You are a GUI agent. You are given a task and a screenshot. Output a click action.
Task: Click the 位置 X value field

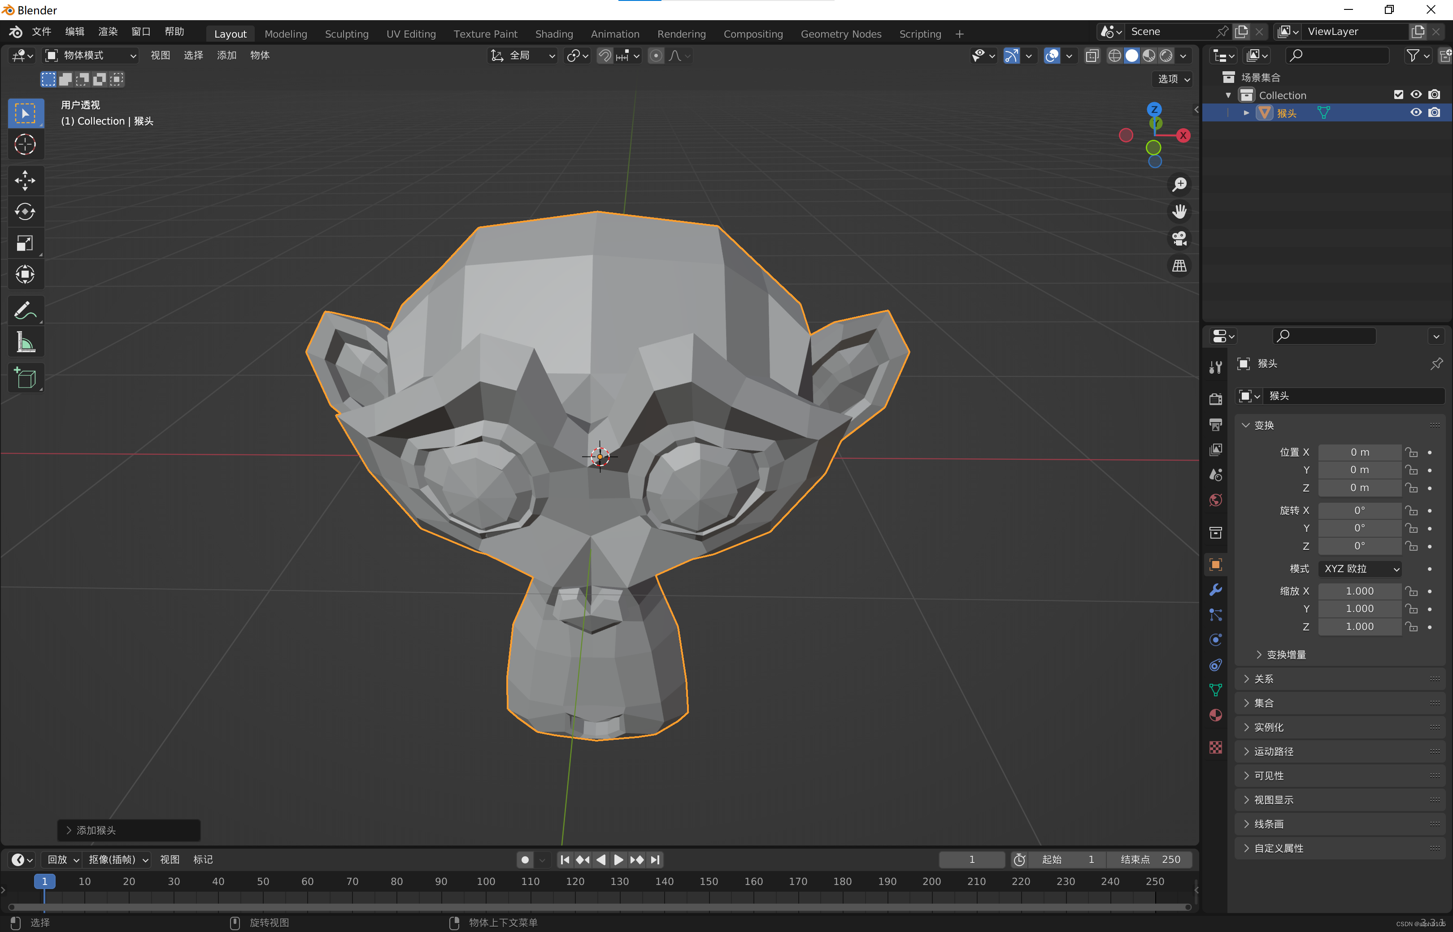pyautogui.click(x=1360, y=453)
